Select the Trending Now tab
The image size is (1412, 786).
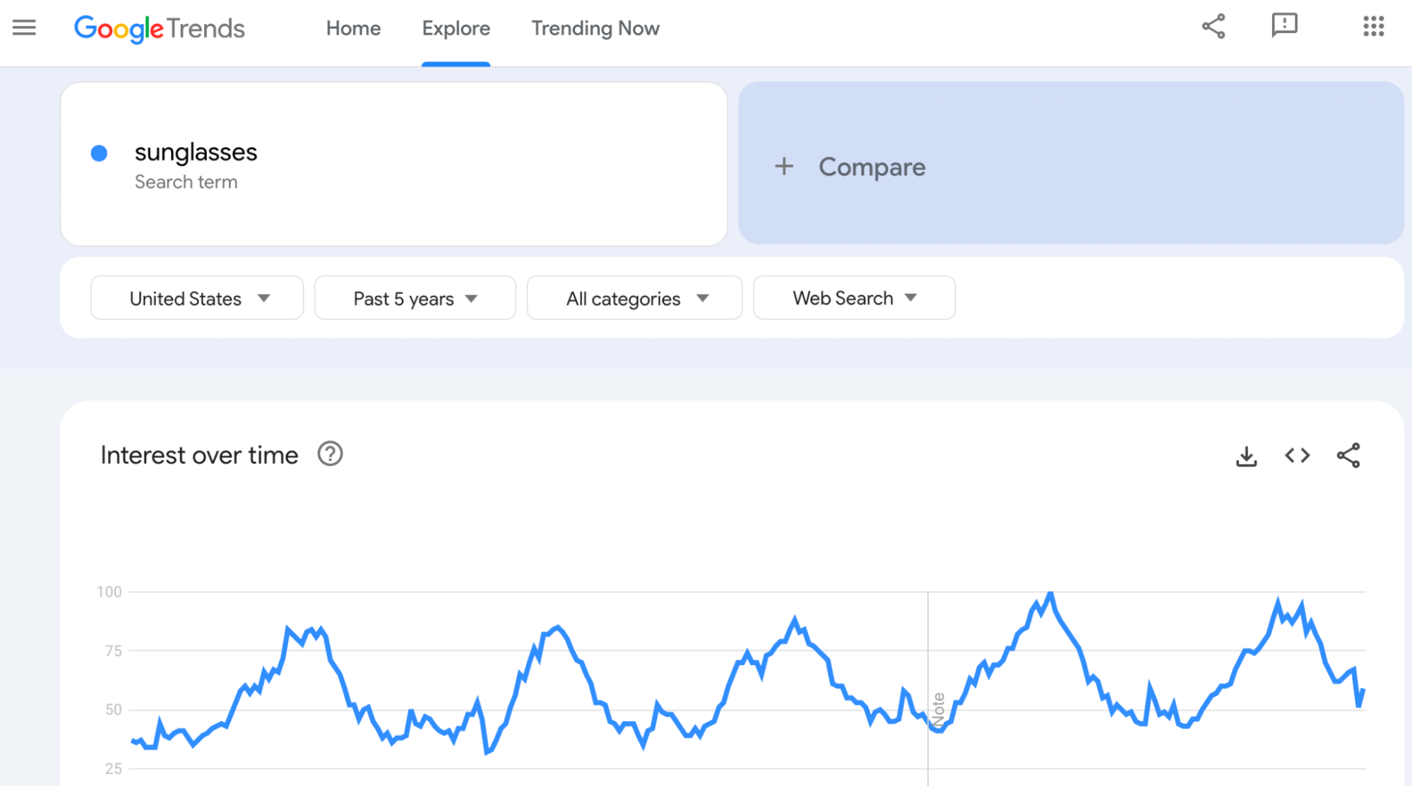594,28
